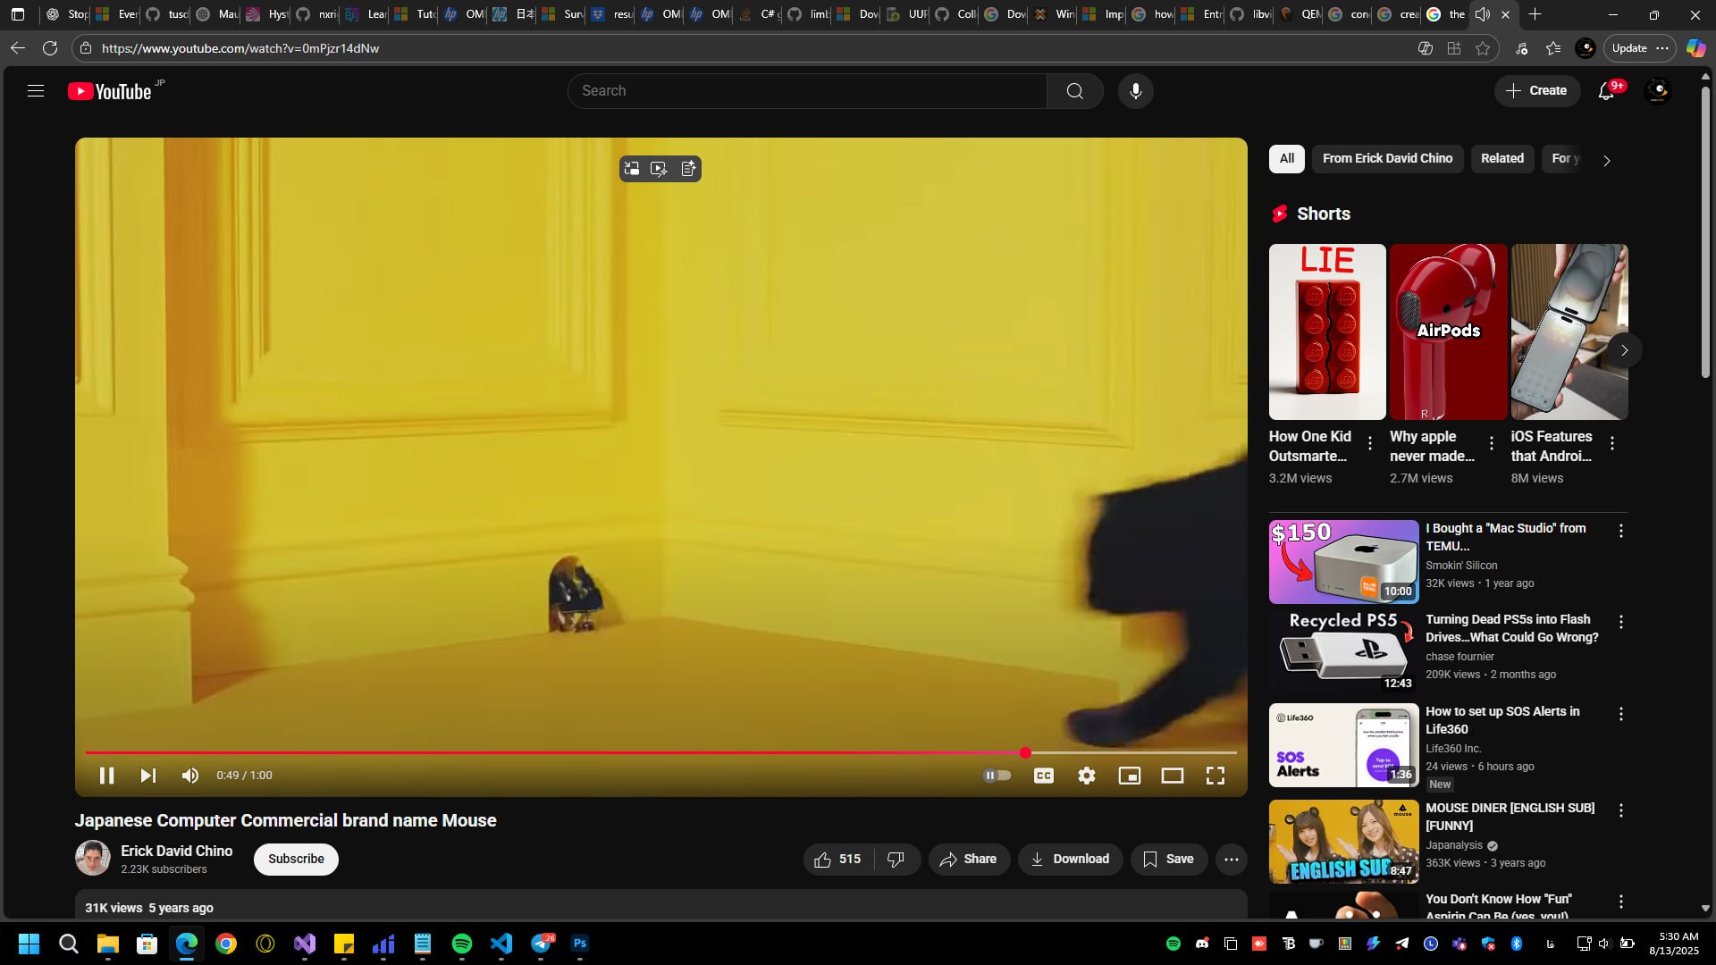Enable miniplayer mode
1716x965 pixels.
coord(1129,776)
